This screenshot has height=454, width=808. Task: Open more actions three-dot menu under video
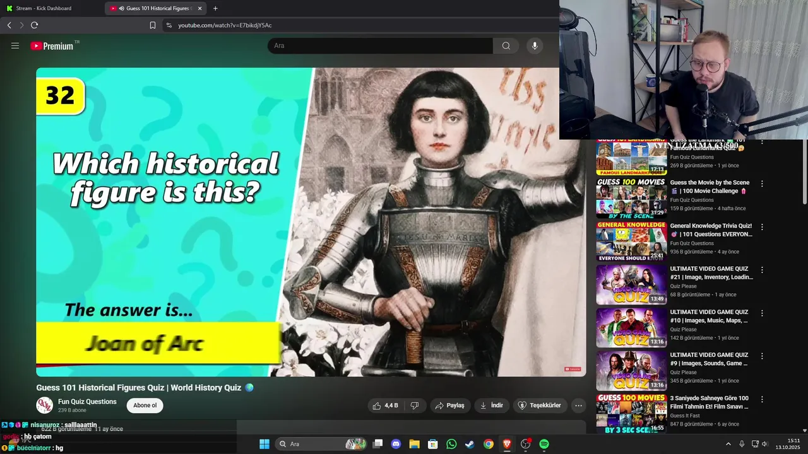point(578,405)
